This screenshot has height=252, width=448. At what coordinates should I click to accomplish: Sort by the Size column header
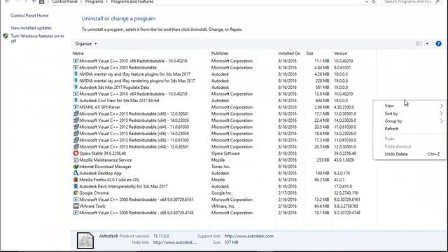coord(309,53)
